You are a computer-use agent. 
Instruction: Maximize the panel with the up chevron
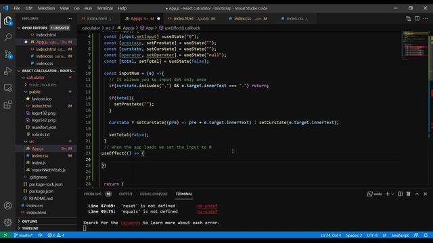tap(417, 194)
